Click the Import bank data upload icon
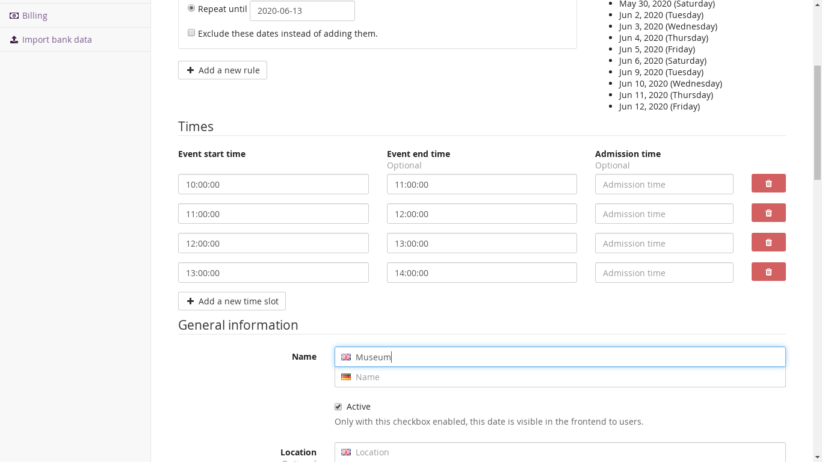The image size is (822, 462). coord(14,40)
